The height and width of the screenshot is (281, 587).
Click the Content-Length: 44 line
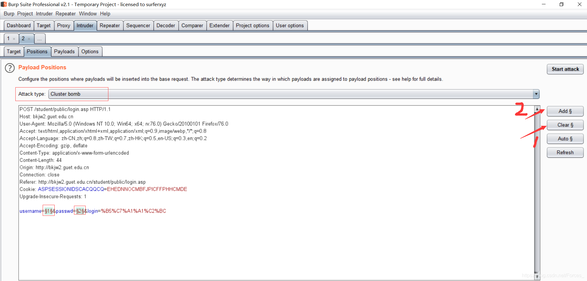[x=41, y=160]
